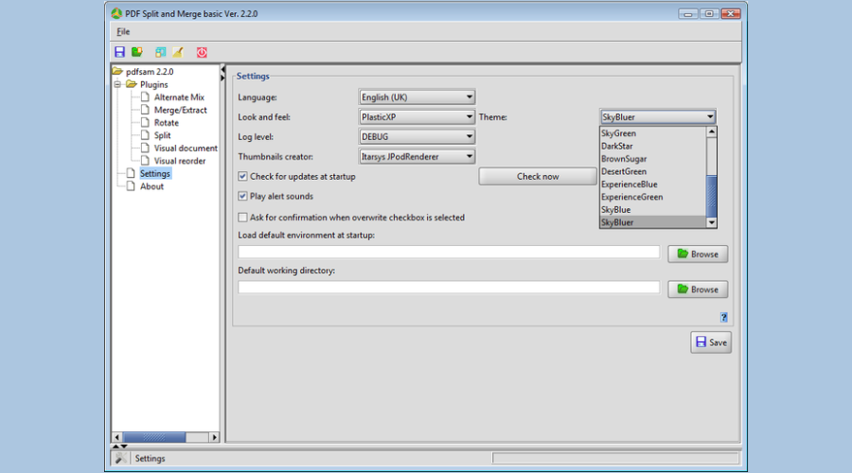Select Rotate plugin in tree
Viewport: 852px width, 473px height.
click(167, 123)
